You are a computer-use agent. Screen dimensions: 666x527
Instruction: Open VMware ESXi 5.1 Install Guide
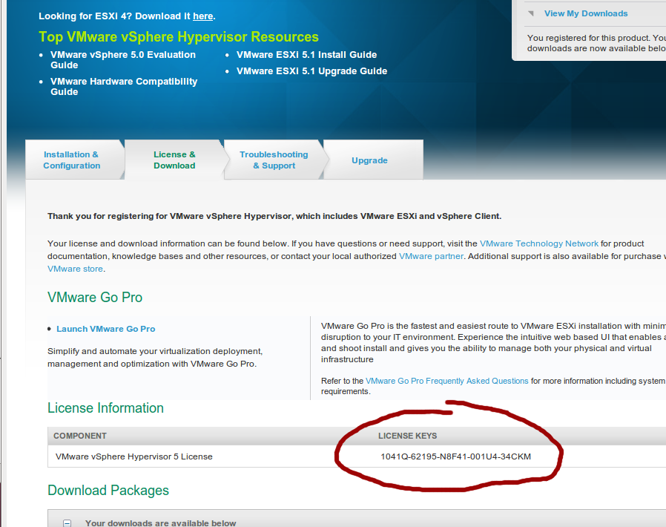[306, 55]
